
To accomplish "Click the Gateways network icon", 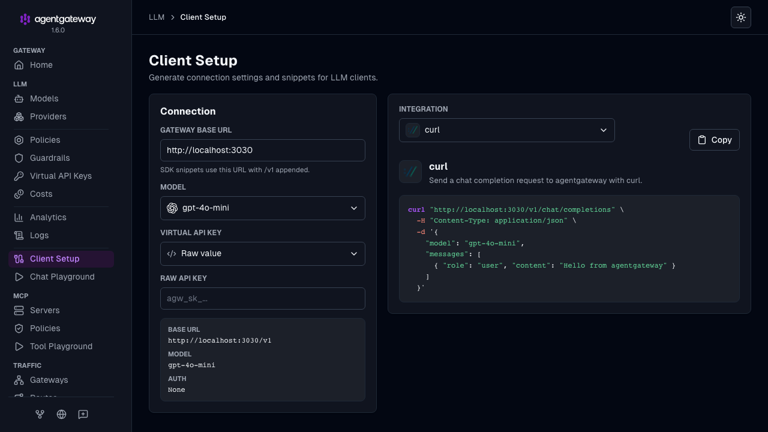I will tap(19, 380).
